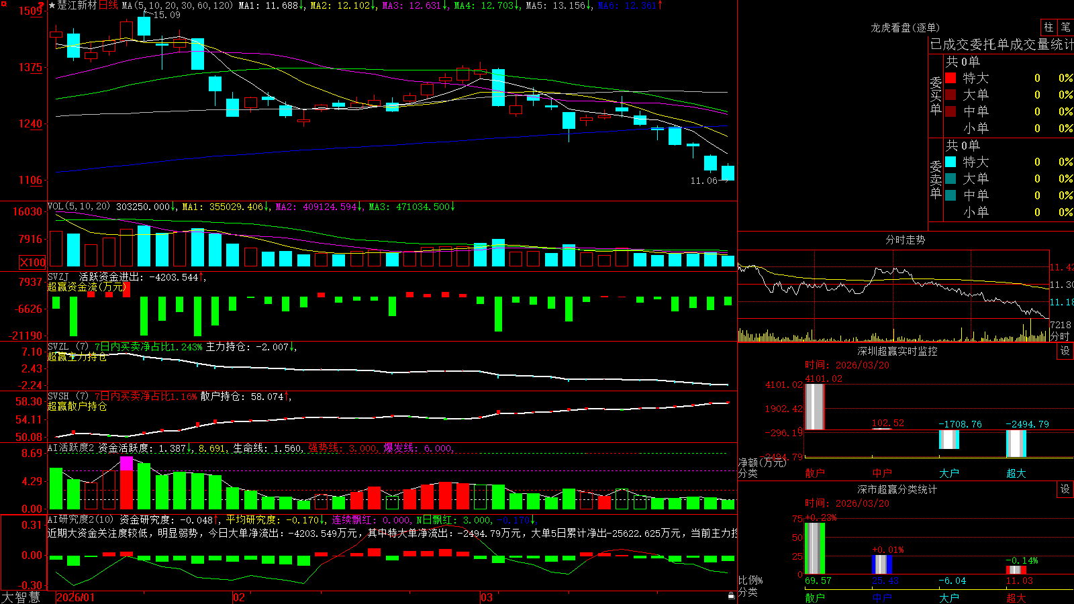Click the 委卖单 section label

[x=936, y=179]
